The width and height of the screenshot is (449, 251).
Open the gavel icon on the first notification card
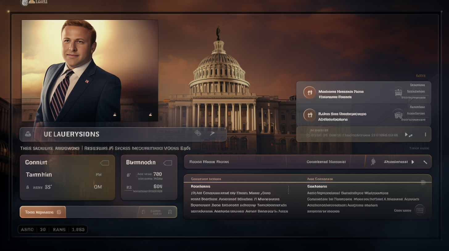(x=310, y=92)
